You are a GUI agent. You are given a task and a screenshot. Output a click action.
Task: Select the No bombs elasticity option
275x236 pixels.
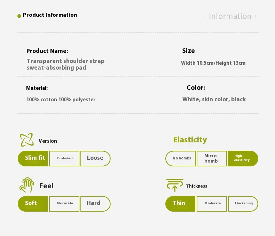click(x=180, y=158)
